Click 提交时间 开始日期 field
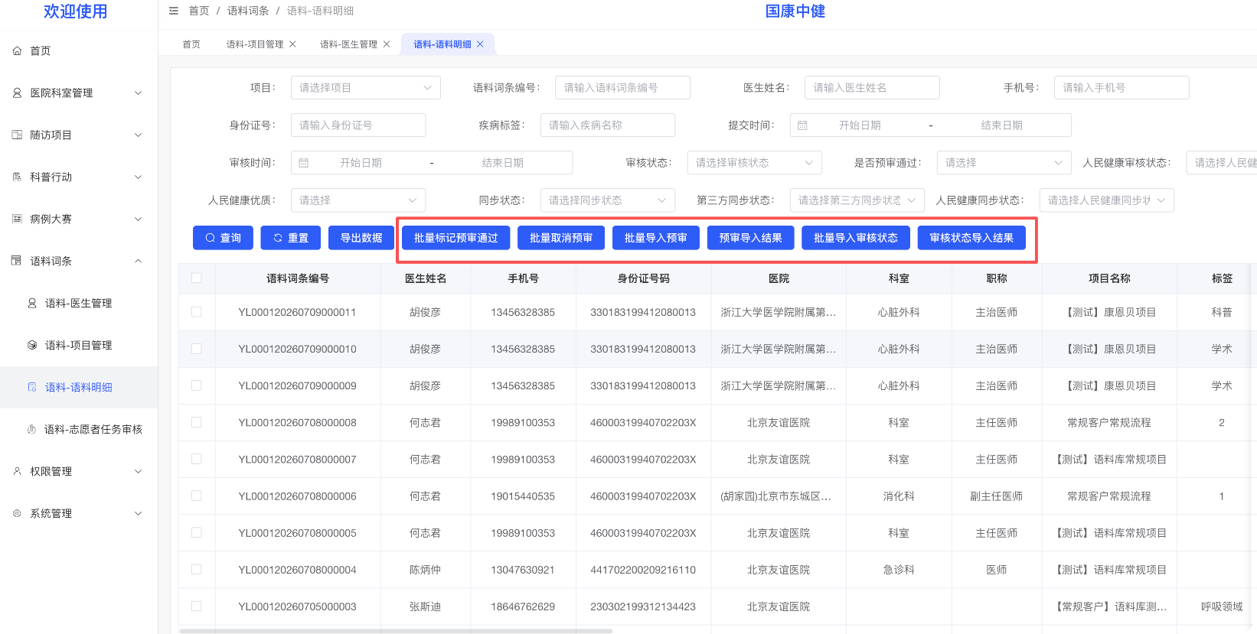 [860, 125]
